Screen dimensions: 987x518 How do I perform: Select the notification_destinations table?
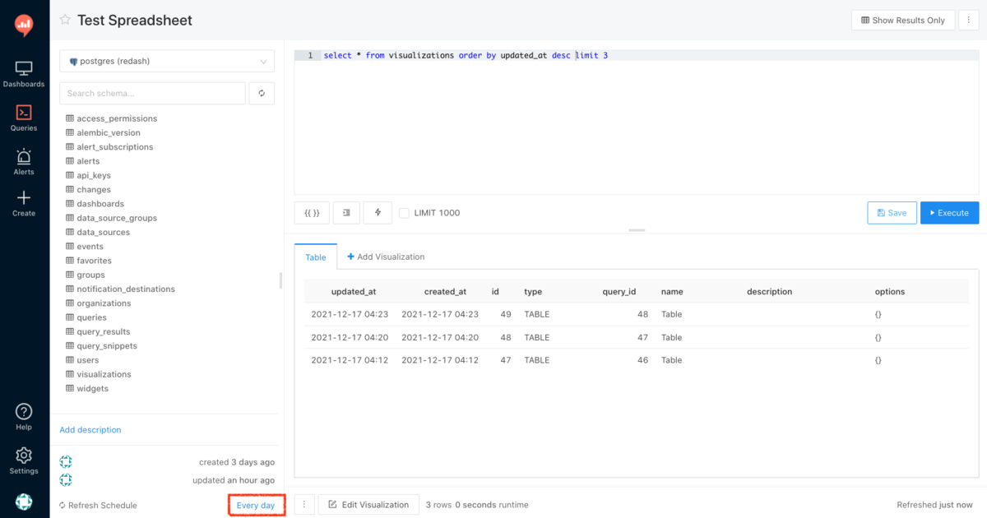coord(126,289)
